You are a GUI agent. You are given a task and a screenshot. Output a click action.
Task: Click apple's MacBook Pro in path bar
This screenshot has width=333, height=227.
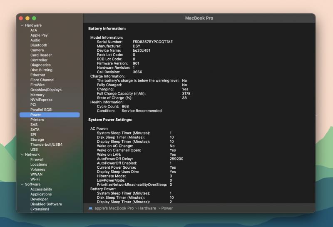(114, 208)
